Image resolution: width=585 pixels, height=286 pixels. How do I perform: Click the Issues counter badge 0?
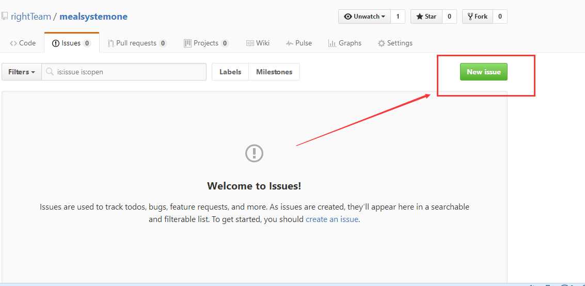pyautogui.click(x=87, y=43)
